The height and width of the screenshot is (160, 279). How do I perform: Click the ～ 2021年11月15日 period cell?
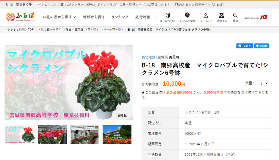click(225, 144)
